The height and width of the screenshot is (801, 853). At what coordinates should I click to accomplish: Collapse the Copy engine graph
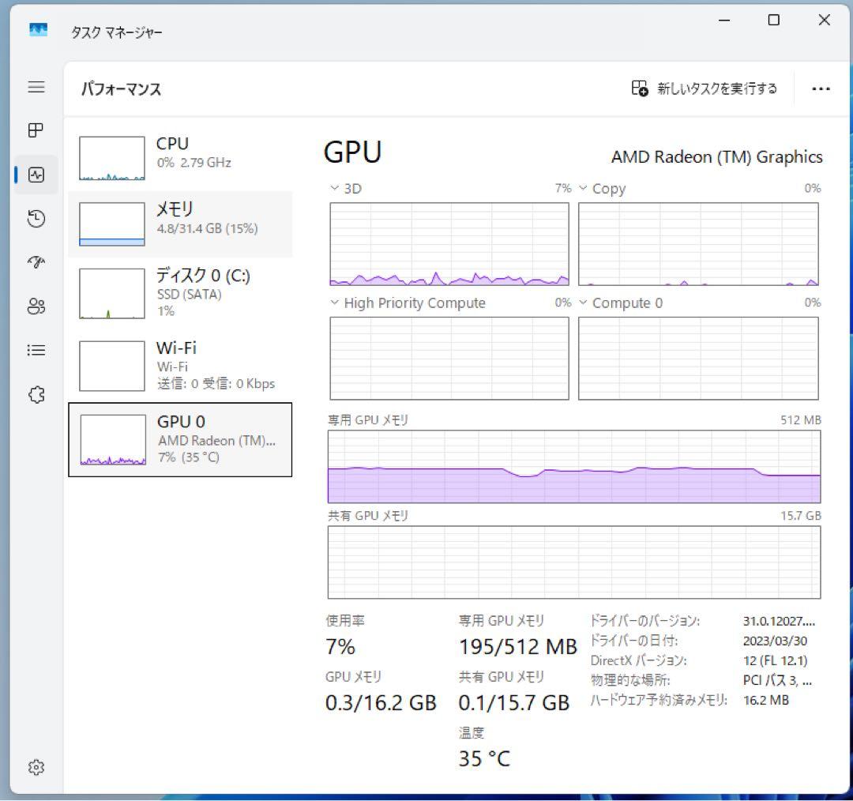(x=582, y=188)
